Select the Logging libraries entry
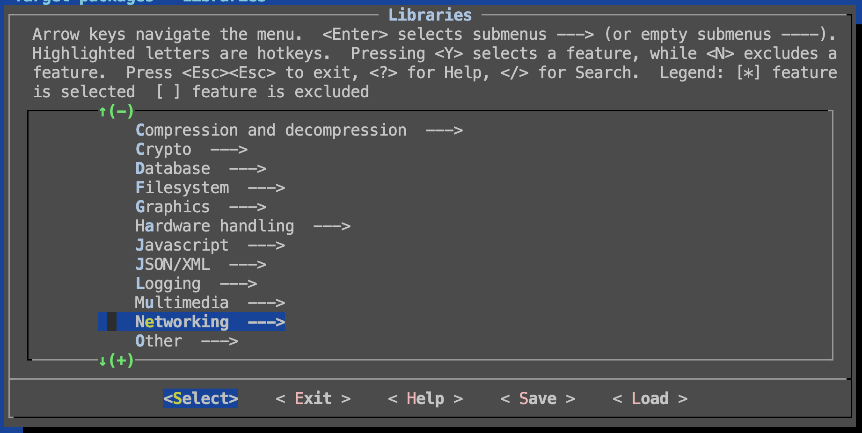Image resolution: width=862 pixels, height=433 pixels. coord(168,283)
